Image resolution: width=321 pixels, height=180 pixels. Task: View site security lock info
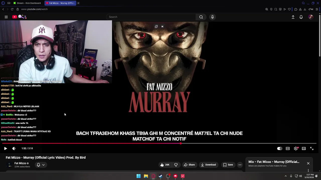(18, 9)
